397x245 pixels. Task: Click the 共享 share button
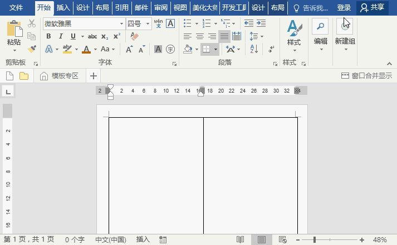point(373,8)
